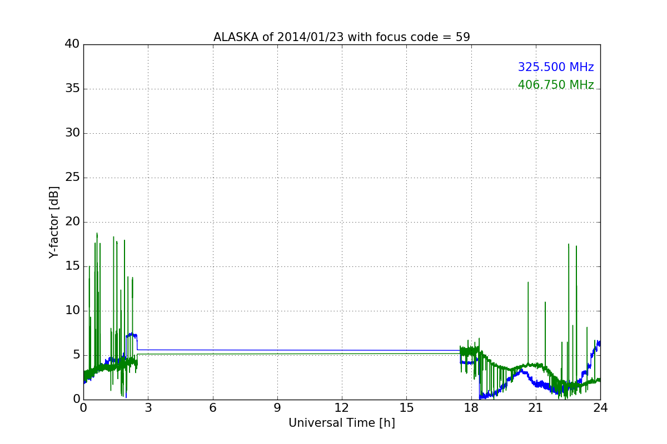This screenshot has height=444, width=667.
Task: Click y-axis tick label "25"
Action: 72,178
